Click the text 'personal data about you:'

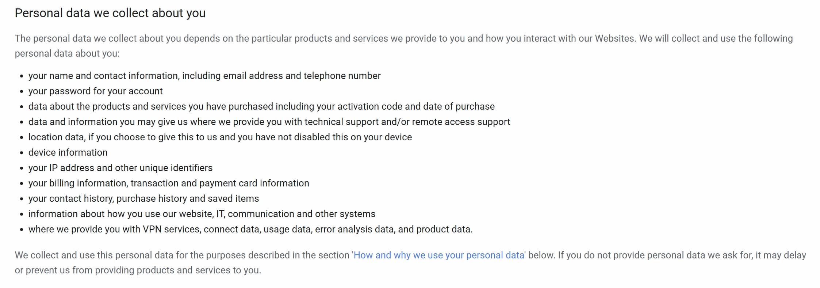pyautogui.click(x=67, y=54)
